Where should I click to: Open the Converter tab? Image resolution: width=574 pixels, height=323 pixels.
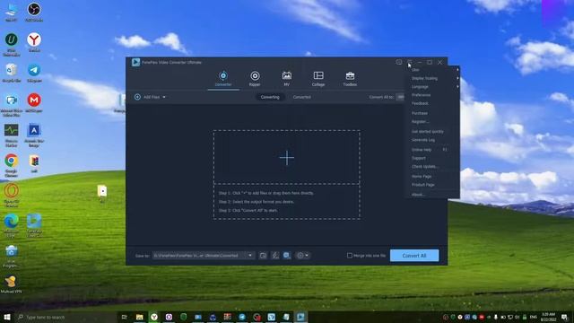click(x=223, y=79)
